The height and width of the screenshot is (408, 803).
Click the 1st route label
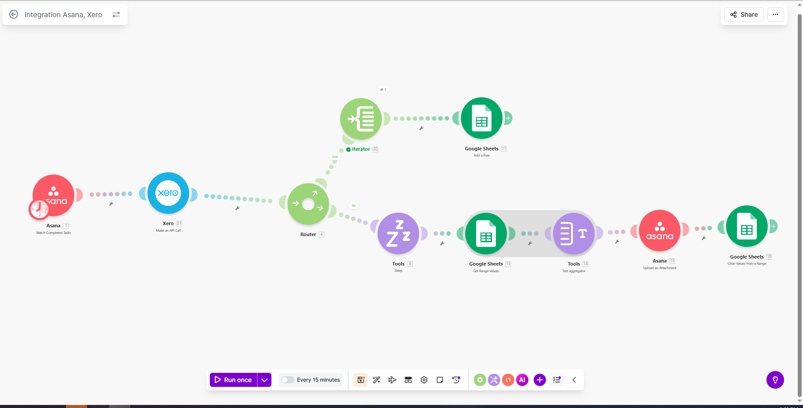353,205
